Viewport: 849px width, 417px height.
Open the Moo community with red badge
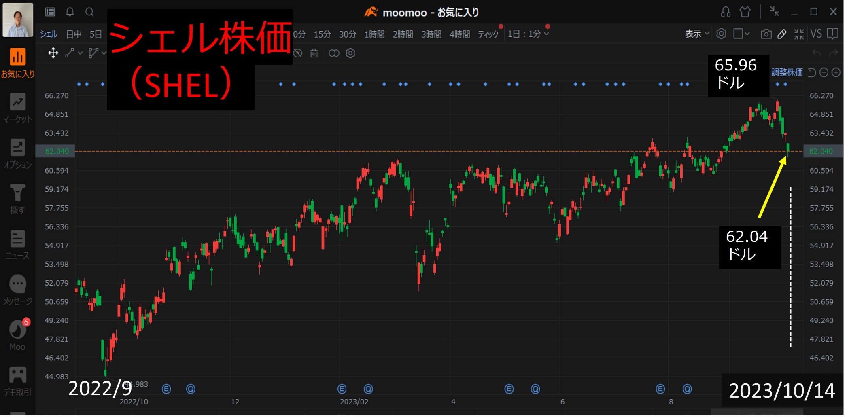point(17,336)
